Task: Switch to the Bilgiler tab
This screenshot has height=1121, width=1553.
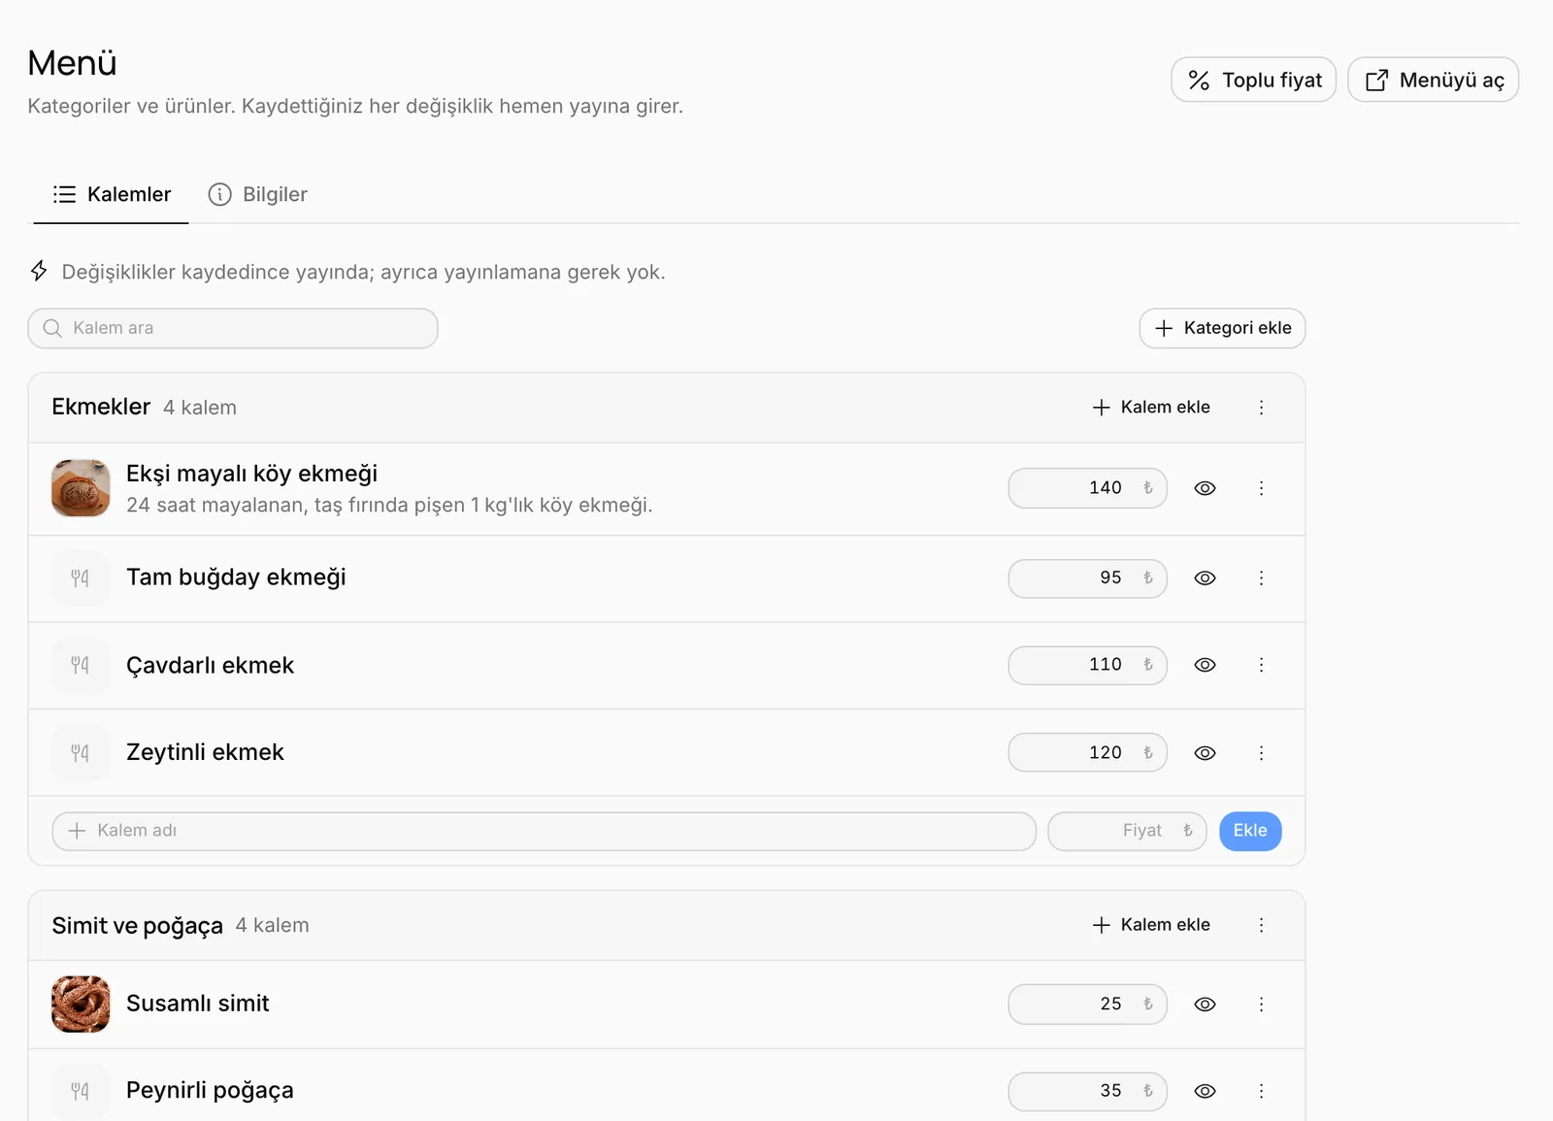Action: [257, 194]
